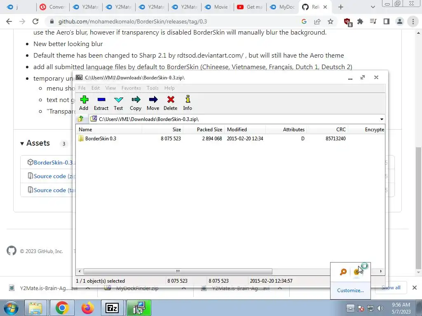This screenshot has height=316, width=422.
Task: Open options chevron for first Y2Mate download
Action: pyautogui.click(x=88, y=288)
